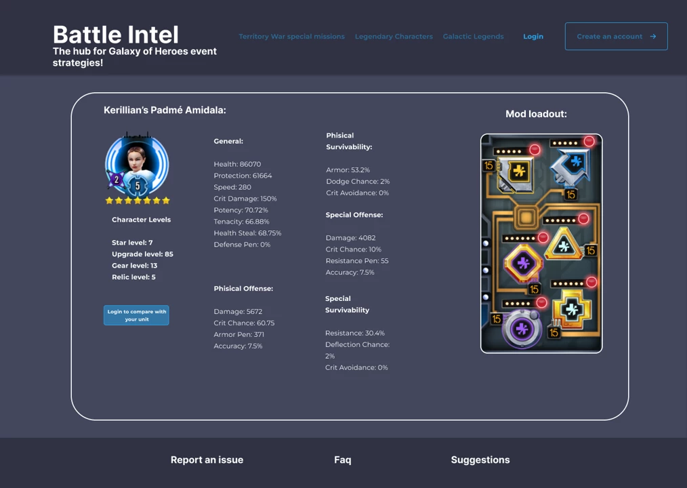
Task: Click the seventh star above Character Levels
Action: (x=165, y=201)
